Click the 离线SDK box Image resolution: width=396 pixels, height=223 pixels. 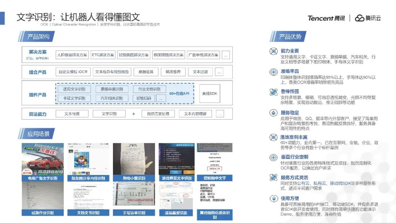click(x=210, y=94)
